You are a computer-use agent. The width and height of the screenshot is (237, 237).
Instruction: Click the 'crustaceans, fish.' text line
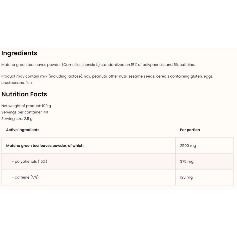click(x=17, y=83)
